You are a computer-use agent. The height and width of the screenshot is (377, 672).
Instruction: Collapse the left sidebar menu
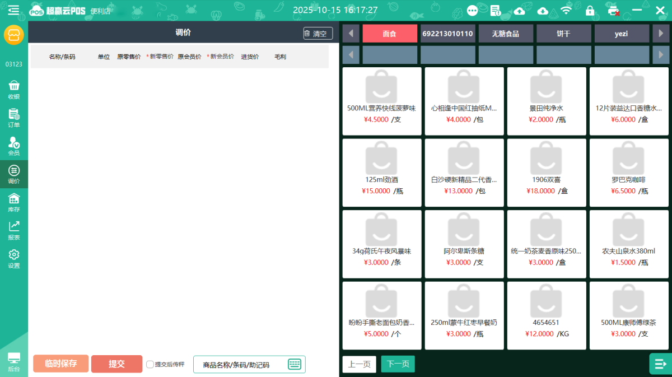[13, 10]
